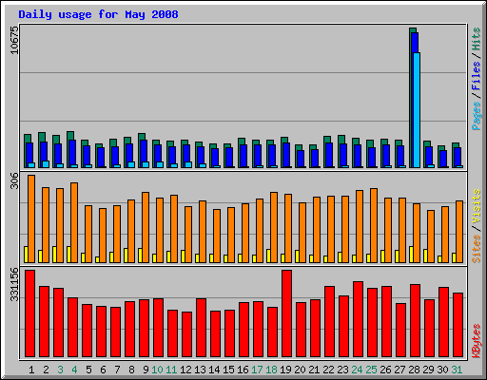Viewport: 487px width, 380px height.
Task: Select the orange Sites bar for day 4
Action: point(74,222)
